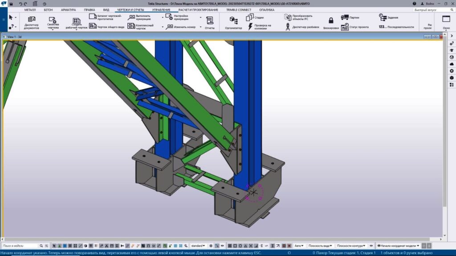Click Преобразовать объекты IFC
This screenshot has width=456, height=256.
coord(298,17)
